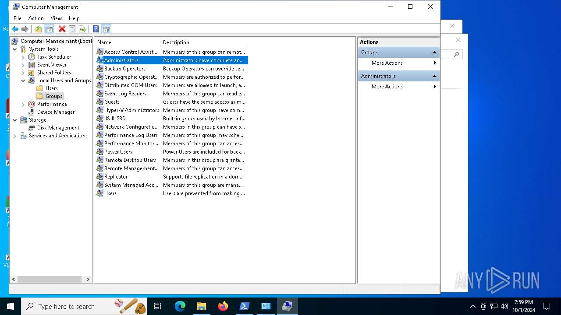Select the Access Control Assist group row
Screen dimensions: 561x315
click(171, 52)
